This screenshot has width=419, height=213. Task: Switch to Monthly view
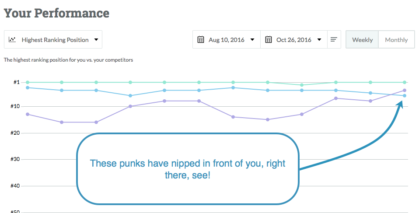(x=396, y=39)
